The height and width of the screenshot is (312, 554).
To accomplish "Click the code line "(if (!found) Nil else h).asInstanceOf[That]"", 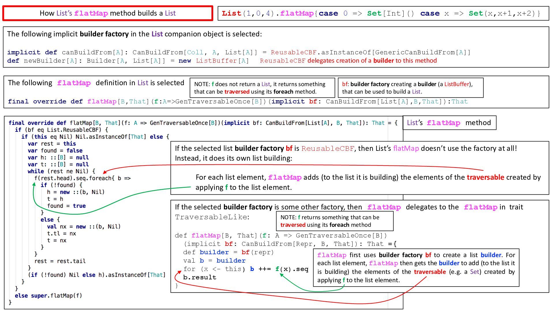I will click(97, 275).
